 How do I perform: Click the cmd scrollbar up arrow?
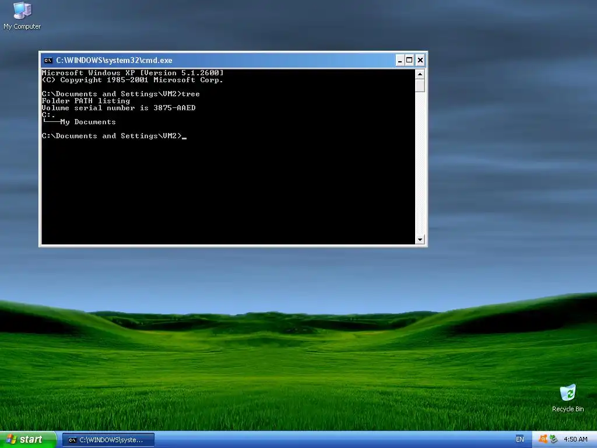tap(420, 74)
